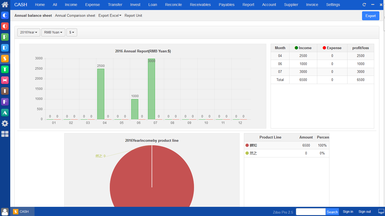Open the green P app icon
This screenshot has width=385, height=216.
pos(5,37)
